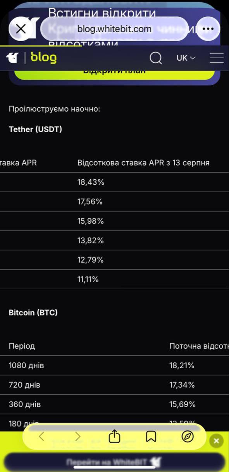Screen dimensions: 229x472
Task: Tap the 'Відсоткова ставка APR з 13 серпня' header
Action: tap(143, 163)
